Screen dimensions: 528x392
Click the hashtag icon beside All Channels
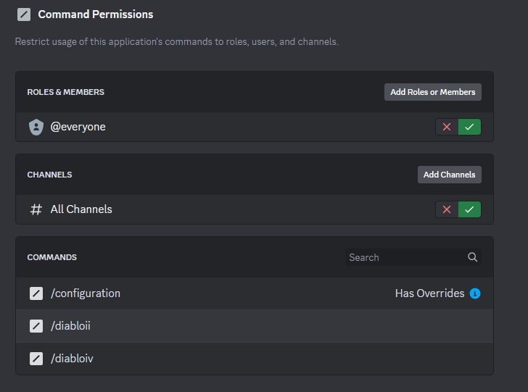(x=36, y=209)
